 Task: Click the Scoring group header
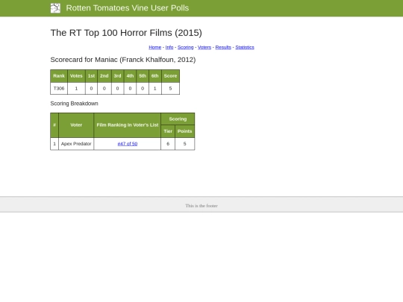click(x=178, y=119)
